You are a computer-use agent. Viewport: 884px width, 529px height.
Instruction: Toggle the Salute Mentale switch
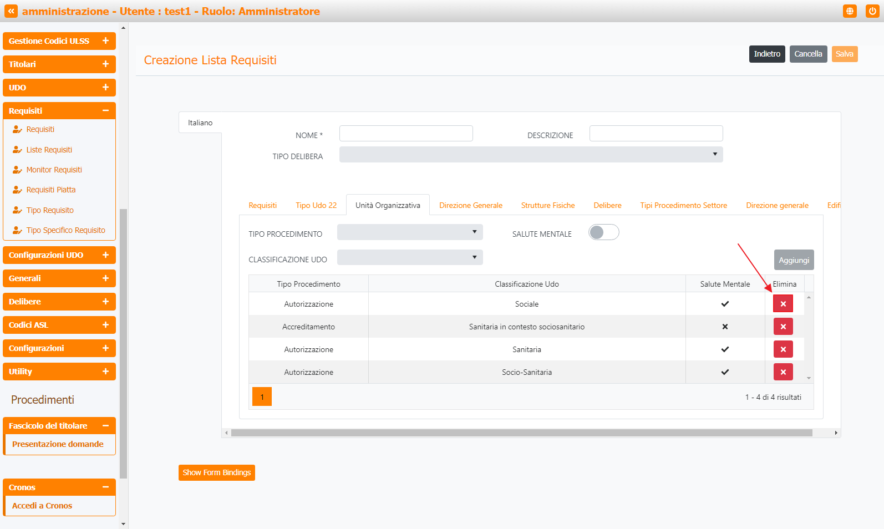click(603, 232)
